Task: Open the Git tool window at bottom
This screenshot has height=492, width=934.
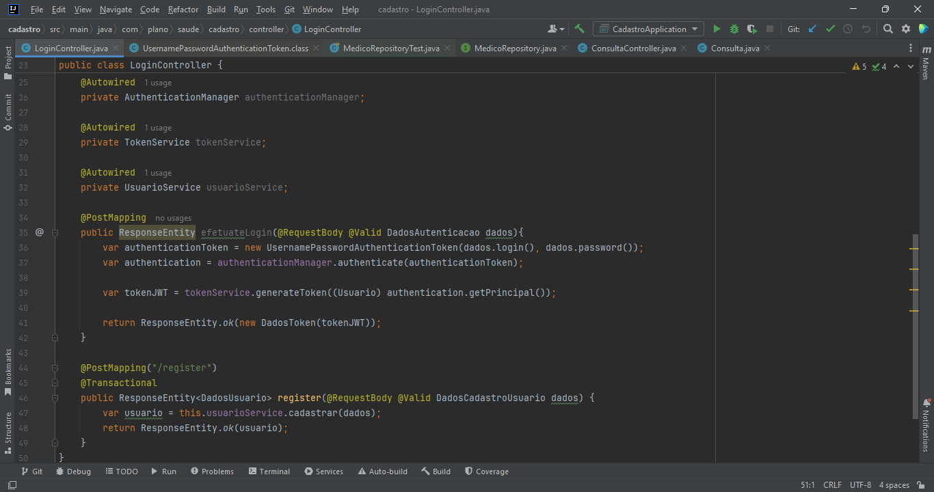Action: (31, 471)
